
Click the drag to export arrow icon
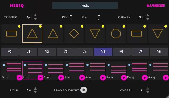tap(84, 90)
